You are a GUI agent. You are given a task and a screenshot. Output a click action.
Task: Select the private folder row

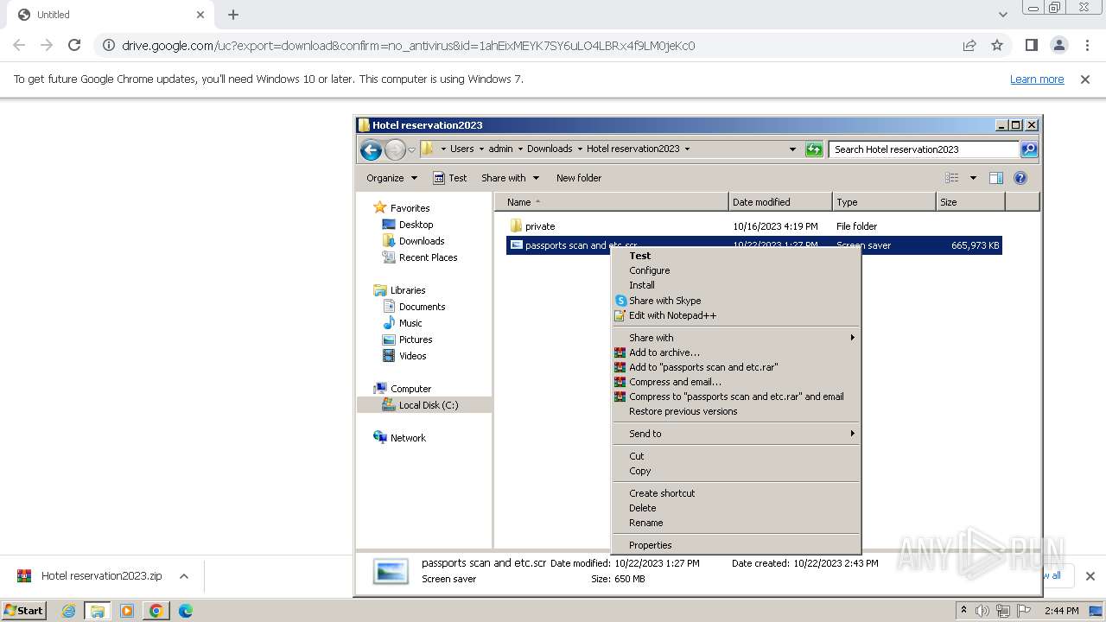pos(753,226)
